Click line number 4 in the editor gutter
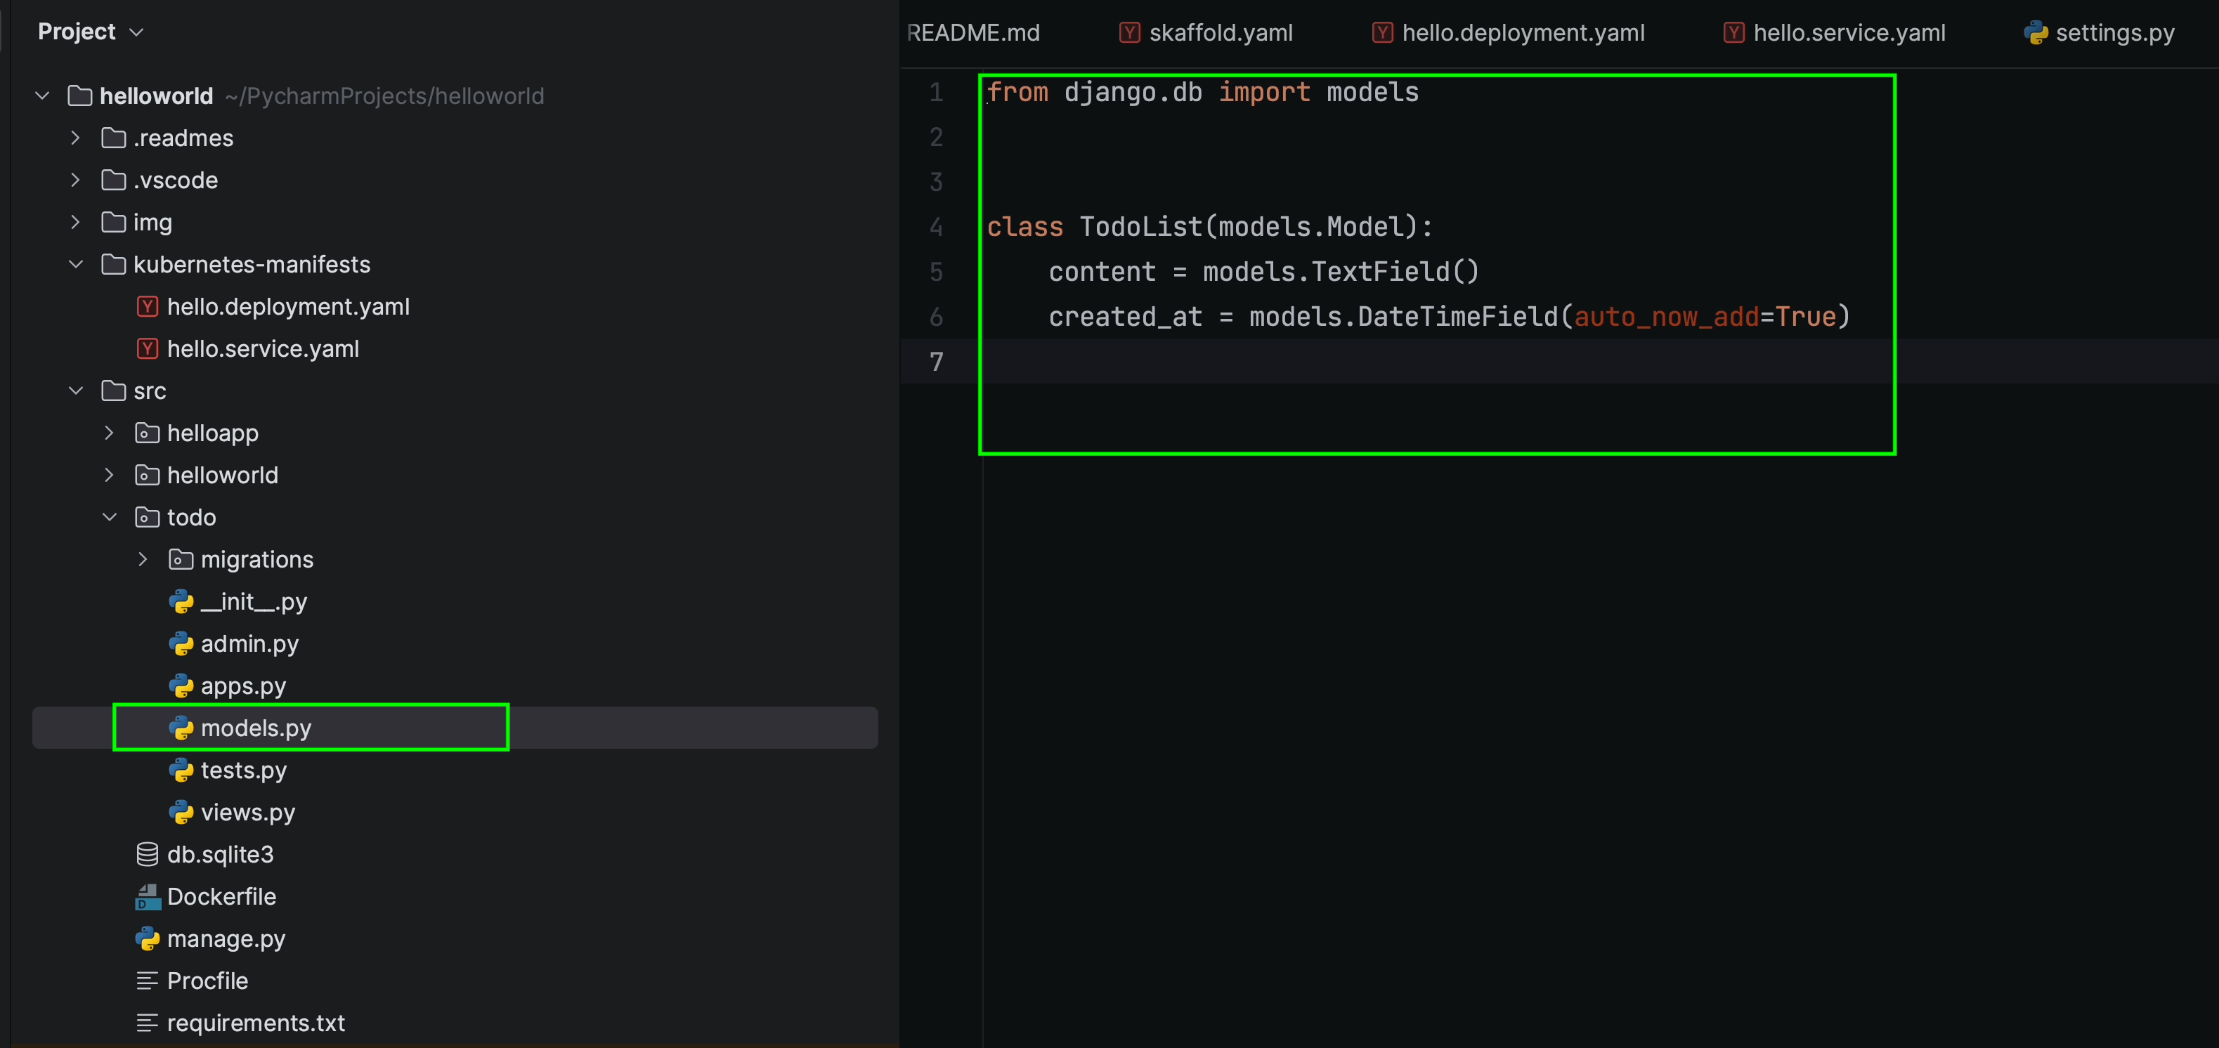 937,226
